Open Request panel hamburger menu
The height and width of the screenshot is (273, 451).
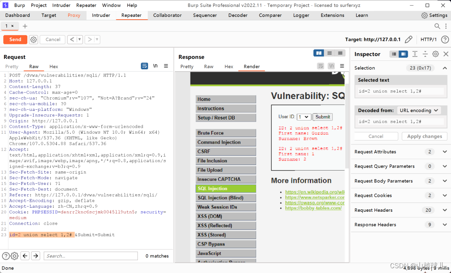pyautogui.click(x=166, y=66)
